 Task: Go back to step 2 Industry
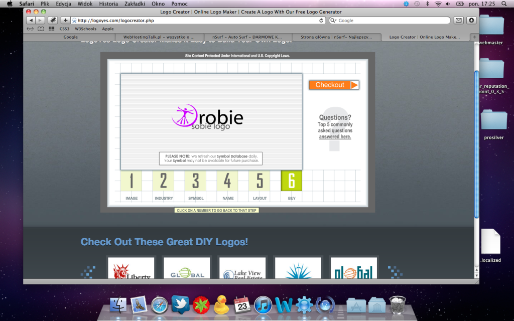163,181
